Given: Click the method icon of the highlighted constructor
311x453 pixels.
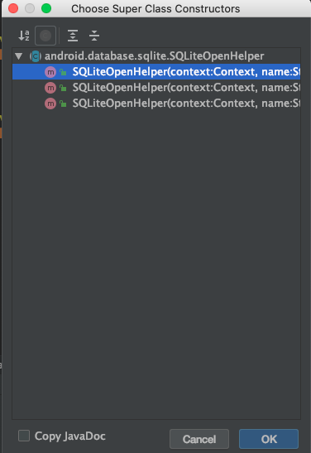Looking at the screenshot, I should tap(50, 72).
